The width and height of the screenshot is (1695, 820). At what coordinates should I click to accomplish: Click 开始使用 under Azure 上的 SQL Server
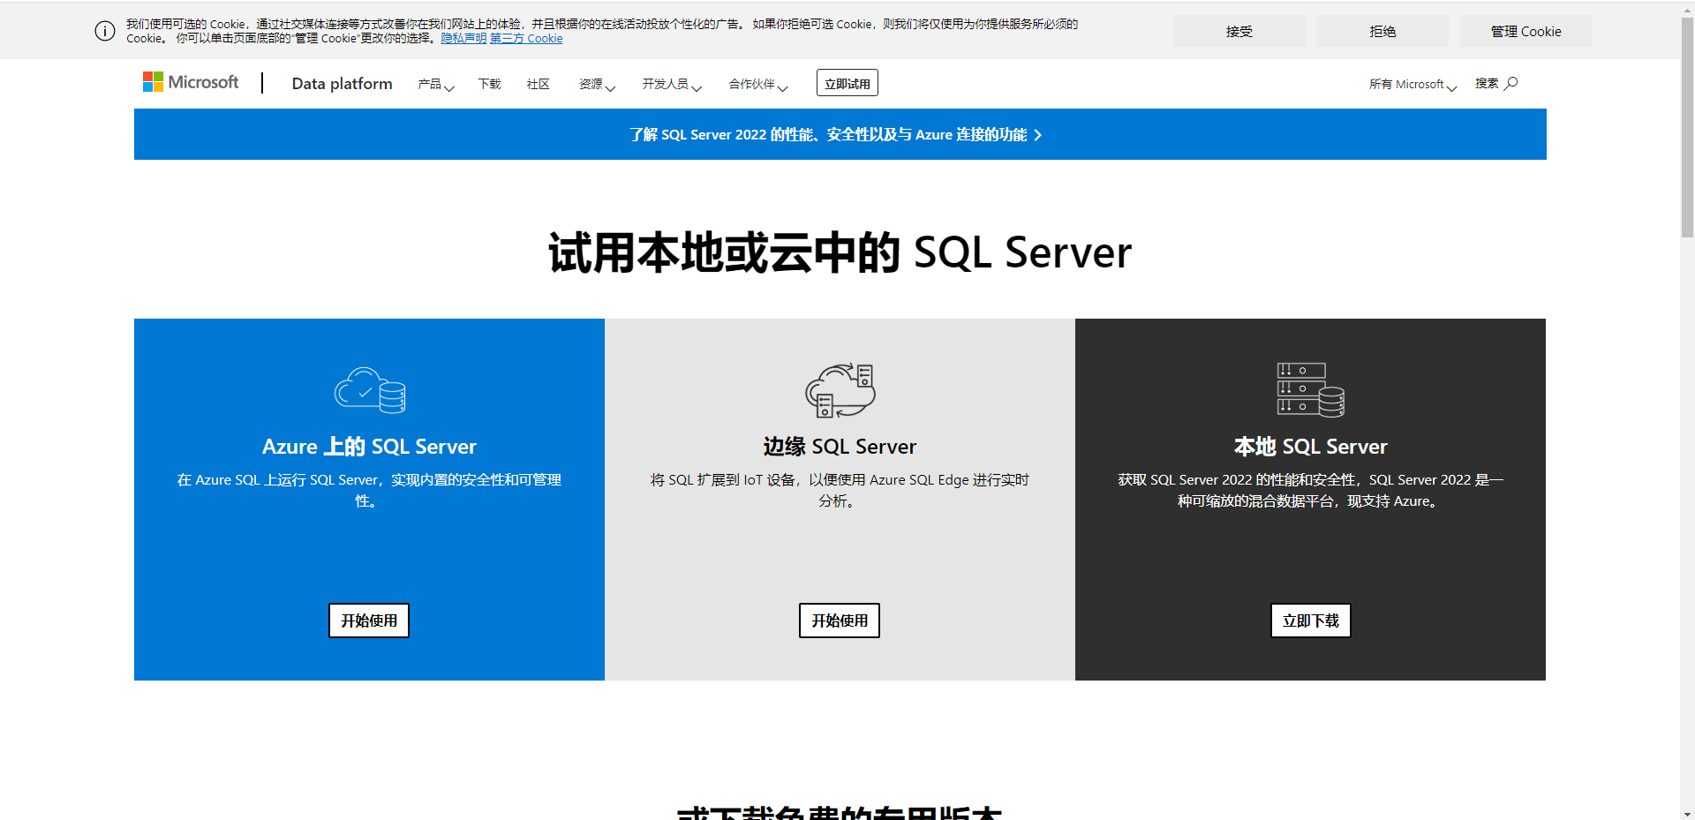pyautogui.click(x=369, y=621)
